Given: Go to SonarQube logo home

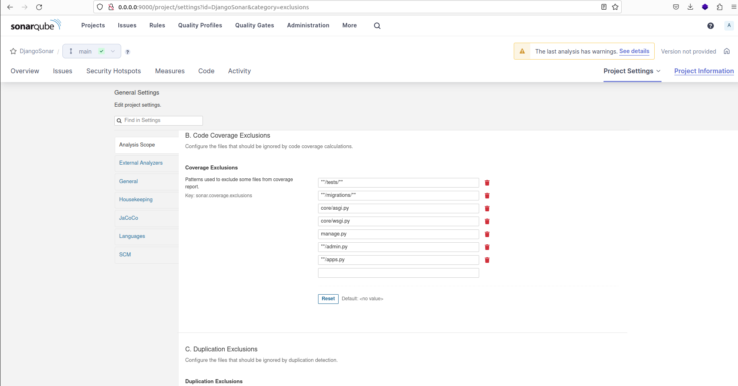Looking at the screenshot, I should pos(36,25).
